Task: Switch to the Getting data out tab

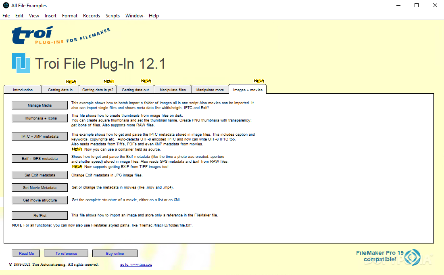Action: pos(135,90)
